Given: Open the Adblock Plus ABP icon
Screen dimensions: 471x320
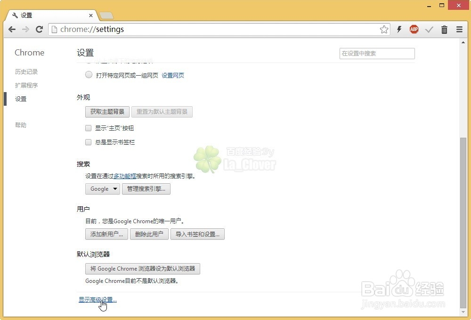Looking at the screenshot, I should (x=414, y=29).
